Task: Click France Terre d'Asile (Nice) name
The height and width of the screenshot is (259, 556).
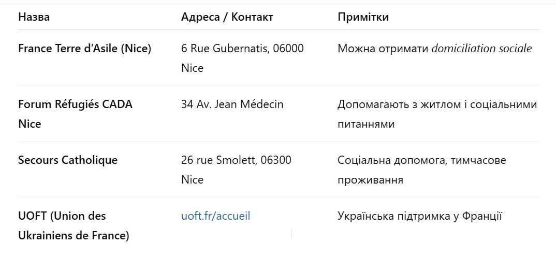Action: pos(85,49)
